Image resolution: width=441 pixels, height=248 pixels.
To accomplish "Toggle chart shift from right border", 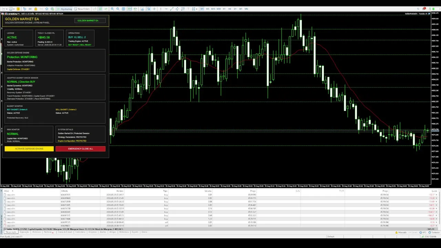I will coord(135,9).
